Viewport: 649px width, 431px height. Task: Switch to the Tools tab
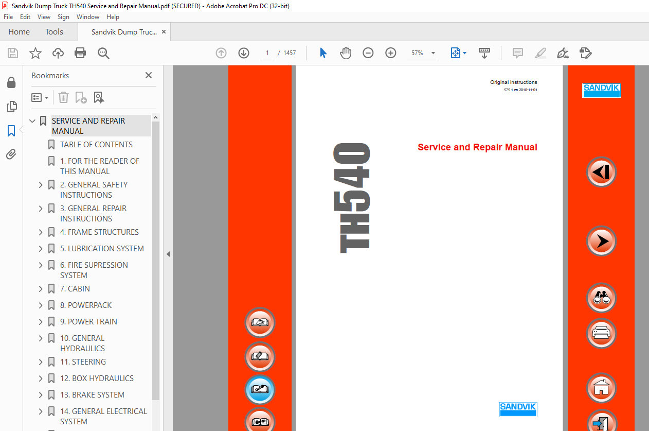(x=54, y=32)
